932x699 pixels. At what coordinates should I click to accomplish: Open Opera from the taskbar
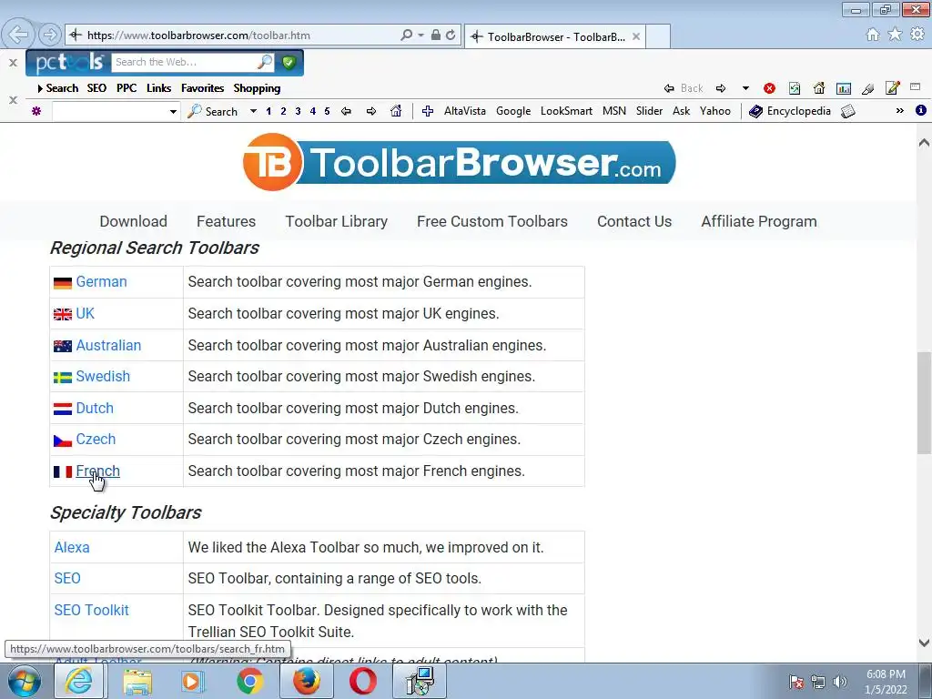point(363,681)
